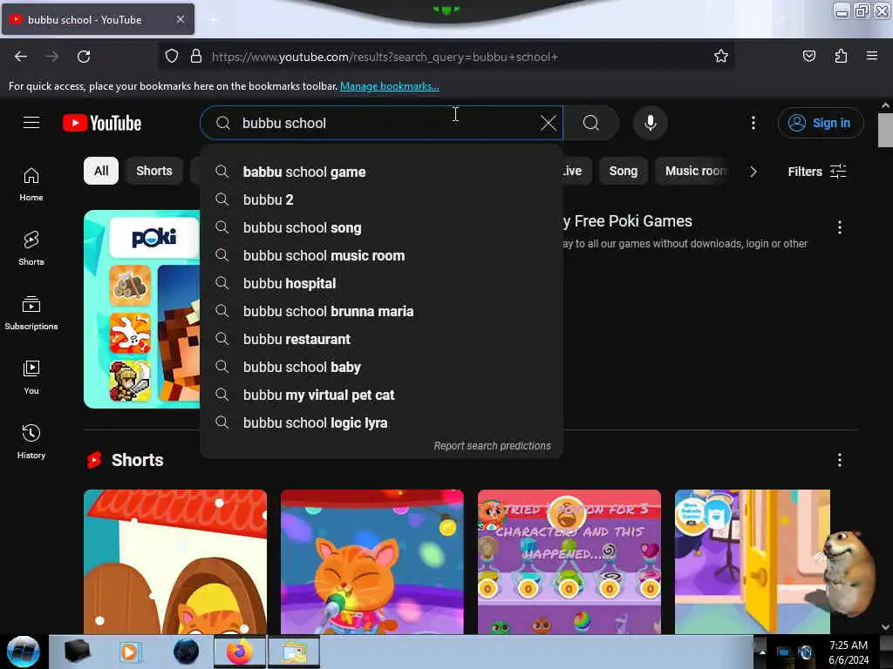Open Subscriptions in the sidebar
Screen dimensions: 893x669
point(31,313)
